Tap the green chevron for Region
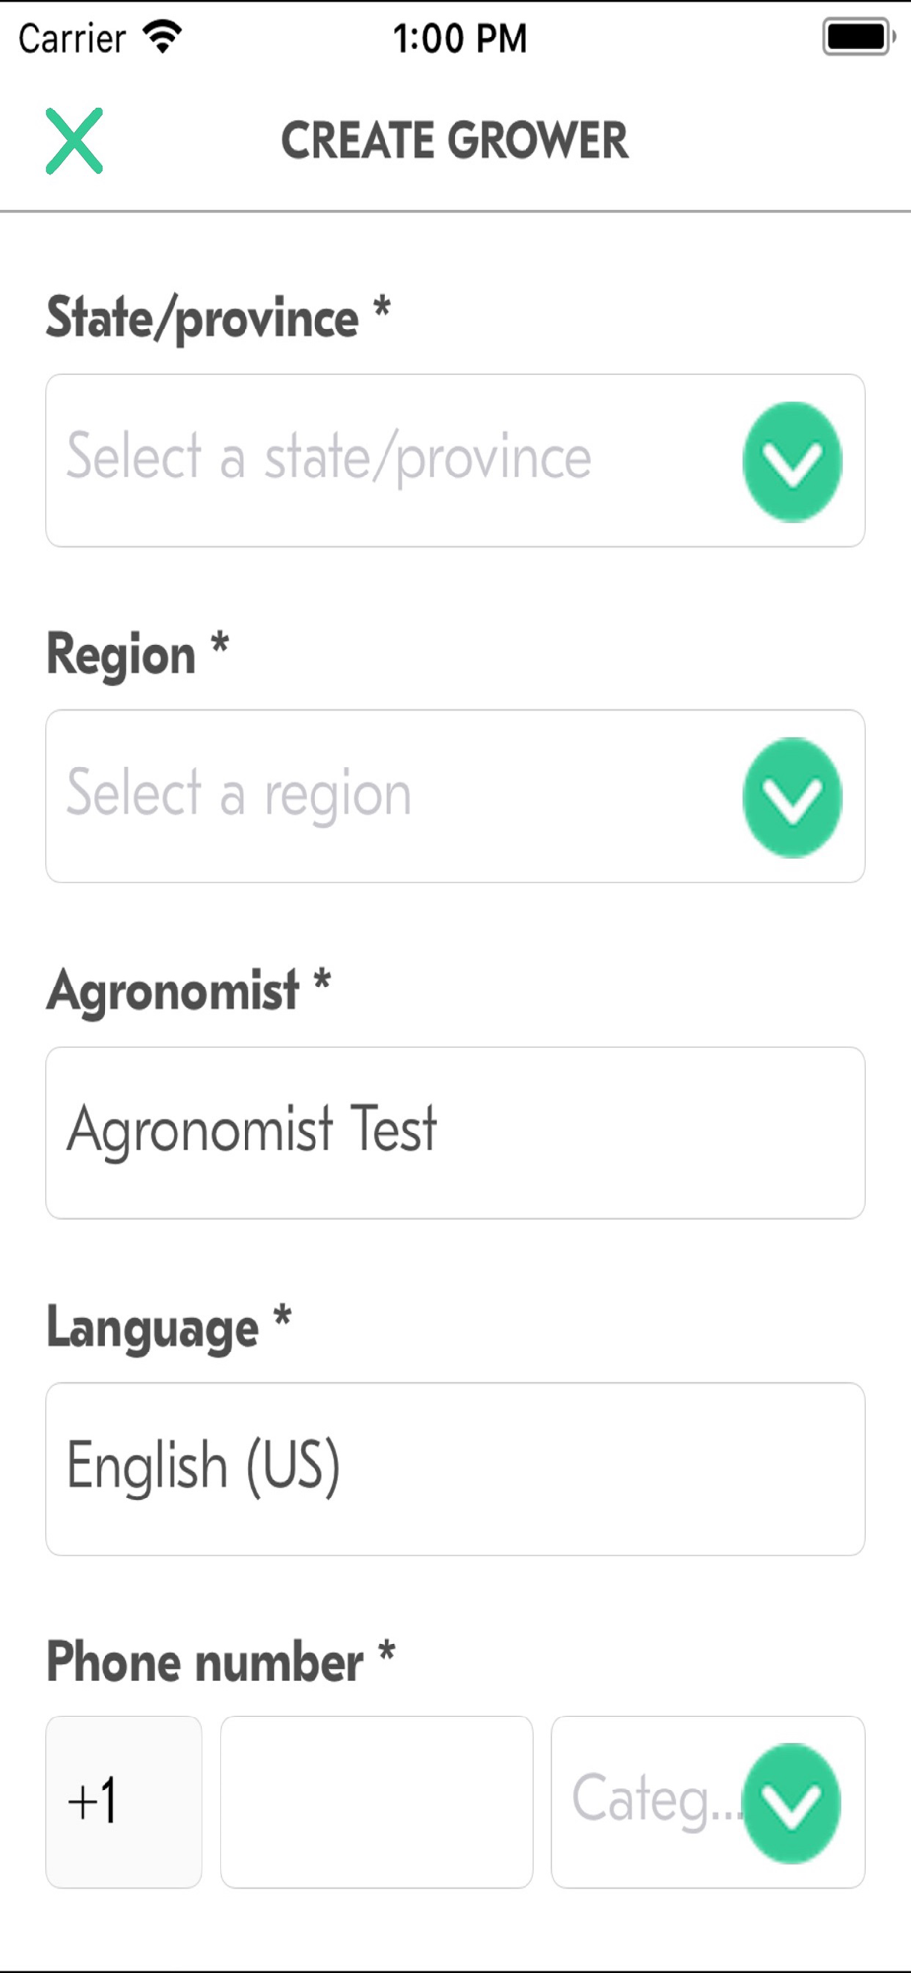This screenshot has height=1973, width=911. (792, 797)
